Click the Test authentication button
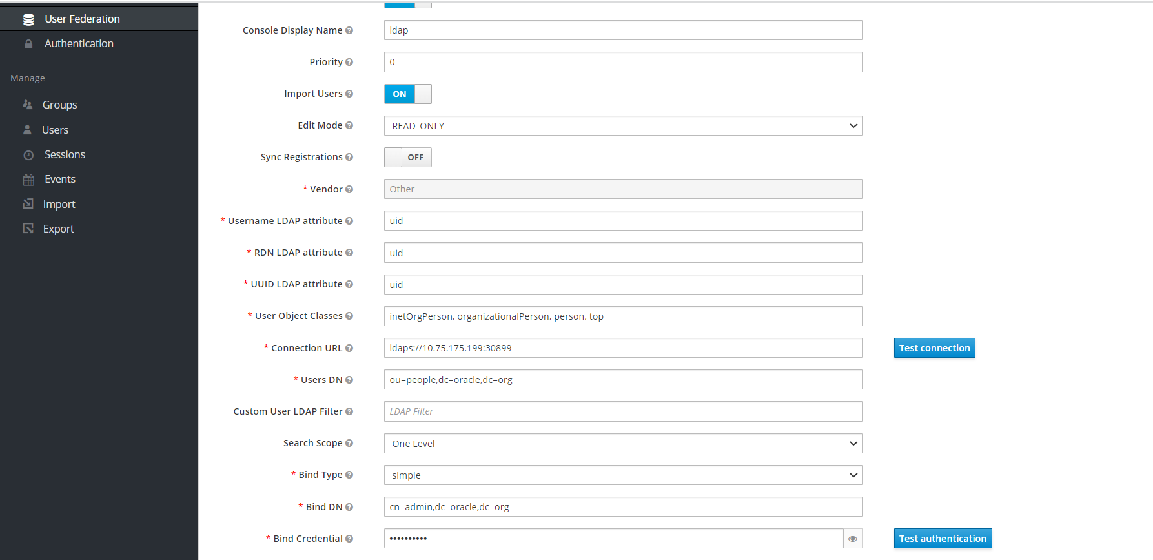Image resolution: width=1153 pixels, height=560 pixels. click(x=943, y=539)
